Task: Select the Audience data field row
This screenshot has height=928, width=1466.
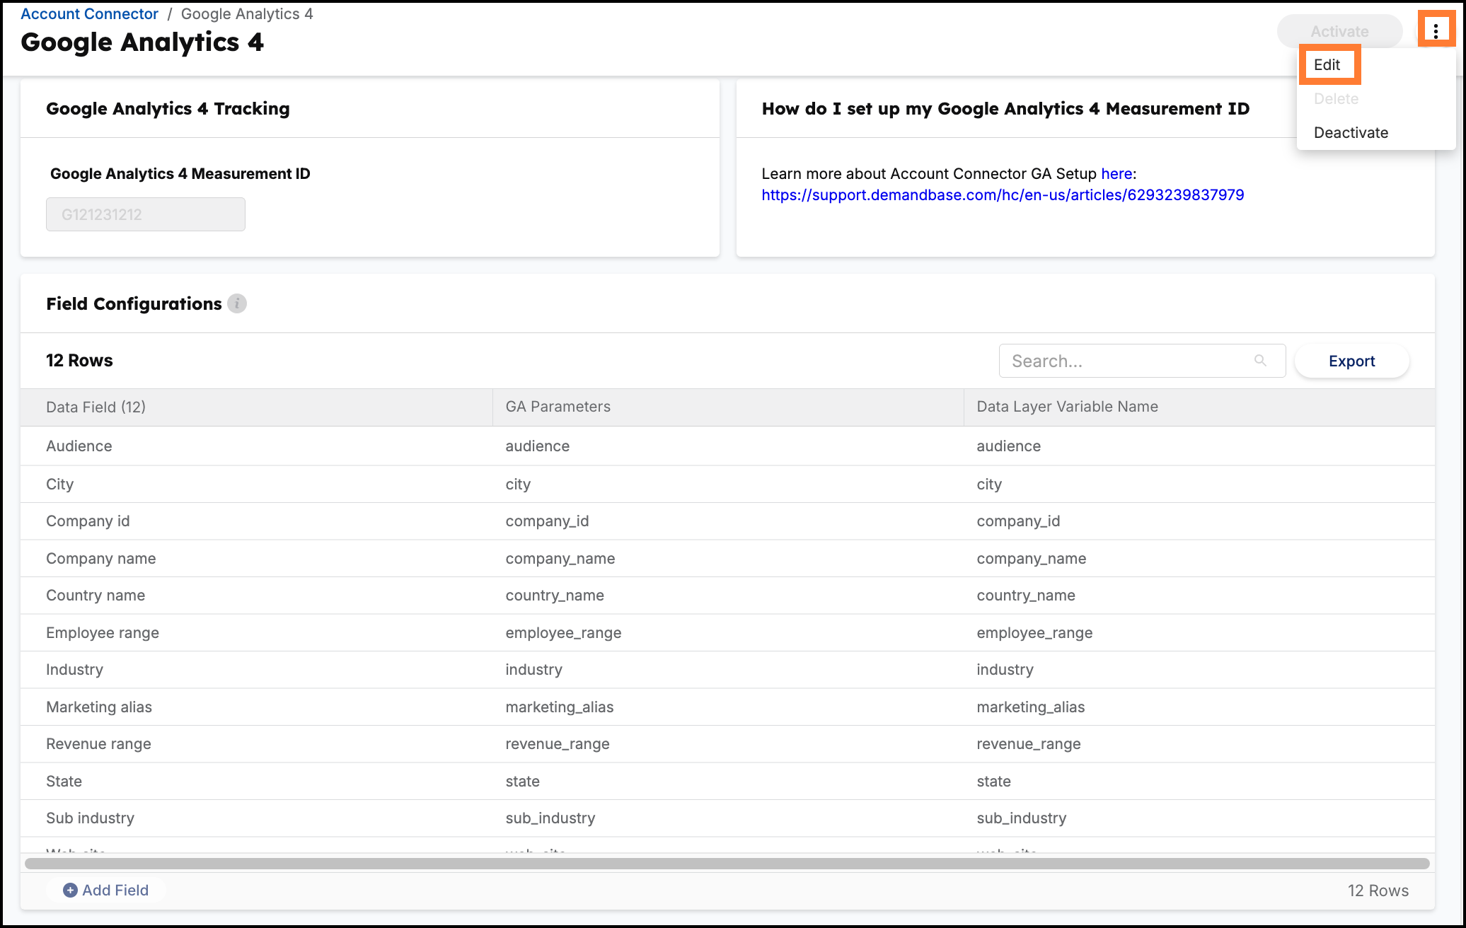Action: (727, 446)
